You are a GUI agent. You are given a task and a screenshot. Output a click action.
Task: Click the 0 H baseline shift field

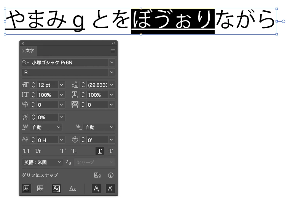coord(48,140)
